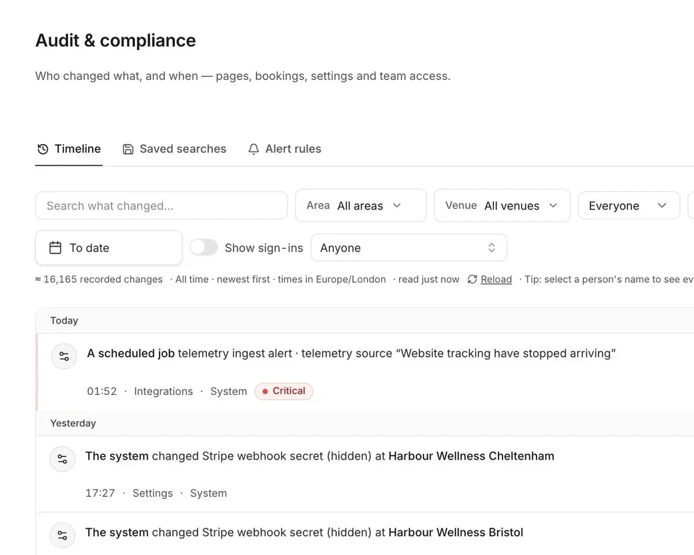Click System label on 17:27 entry
Image resolution: width=694 pixels, height=555 pixels.
point(208,494)
